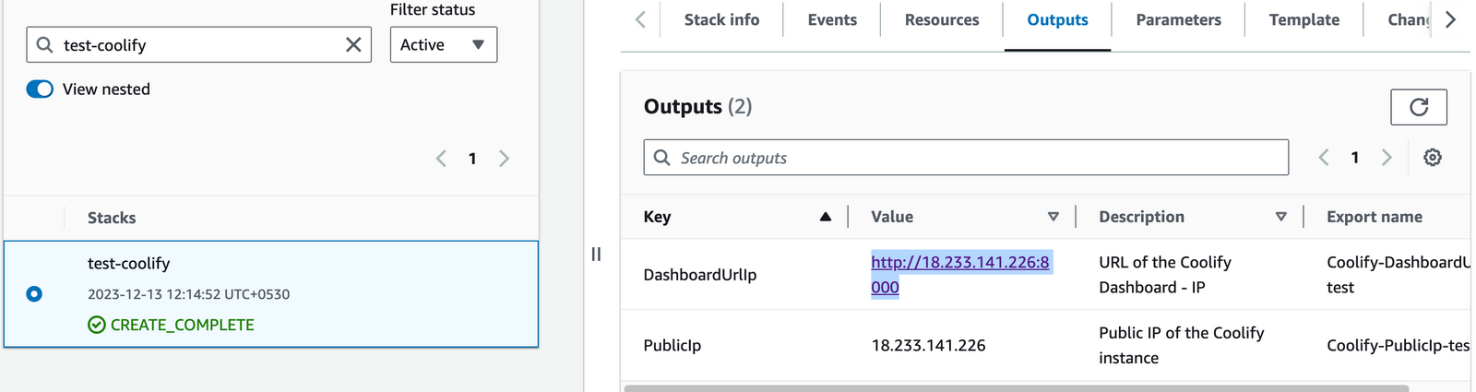The width and height of the screenshot is (1476, 392).
Task: Open the test-coolify stack name
Action: click(129, 264)
